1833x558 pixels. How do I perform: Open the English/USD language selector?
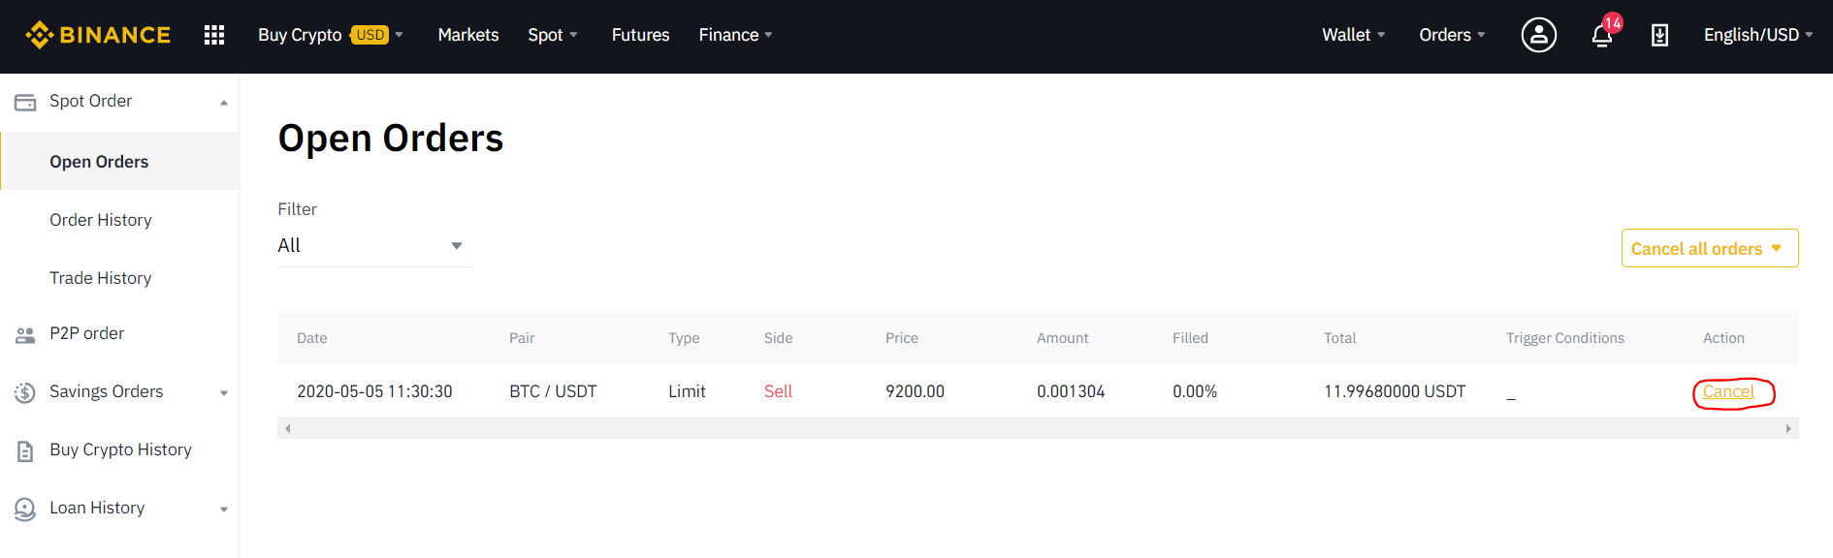1757,34
